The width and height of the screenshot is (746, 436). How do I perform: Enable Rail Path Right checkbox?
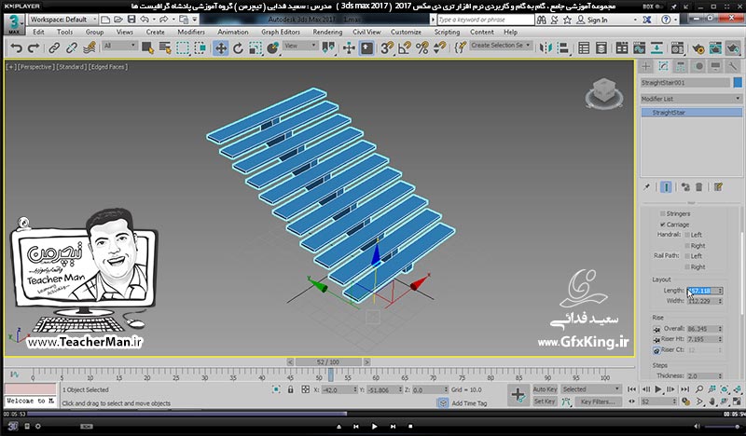pos(687,266)
